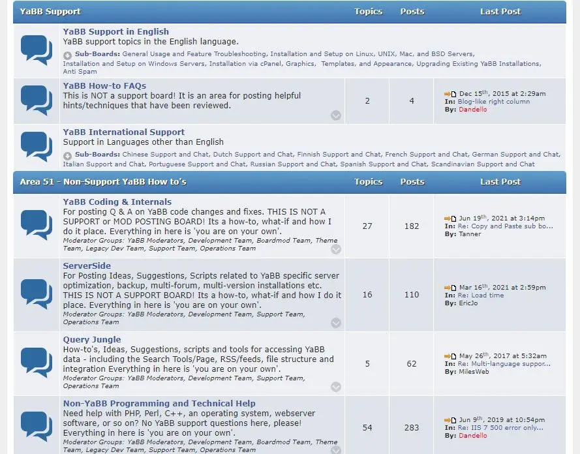Go to last post icon in Query Jungle row
Viewport: 580px width, 454px height.
[450, 356]
